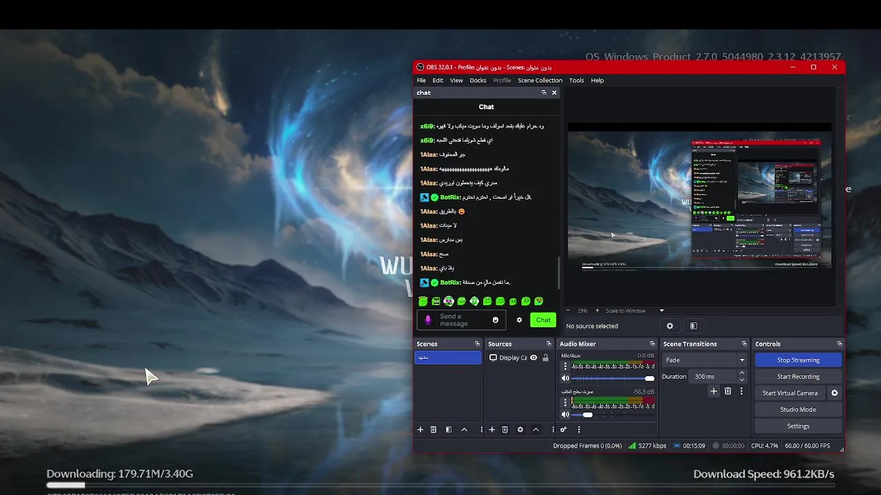Click the download progress bar at bottom
Image resolution: width=881 pixels, height=495 pixels.
click(440, 485)
